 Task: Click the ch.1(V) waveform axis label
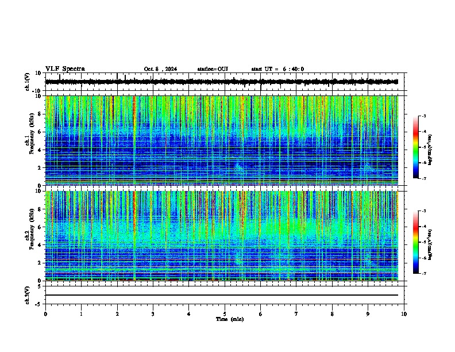(28, 82)
